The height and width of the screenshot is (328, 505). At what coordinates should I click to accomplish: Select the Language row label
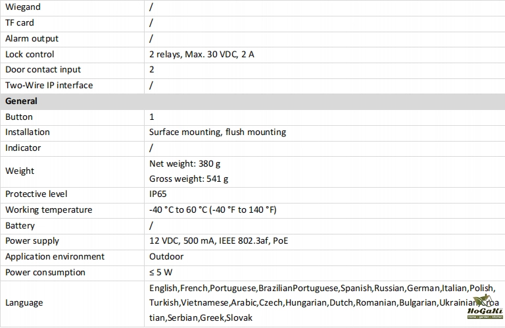pyautogui.click(x=24, y=303)
